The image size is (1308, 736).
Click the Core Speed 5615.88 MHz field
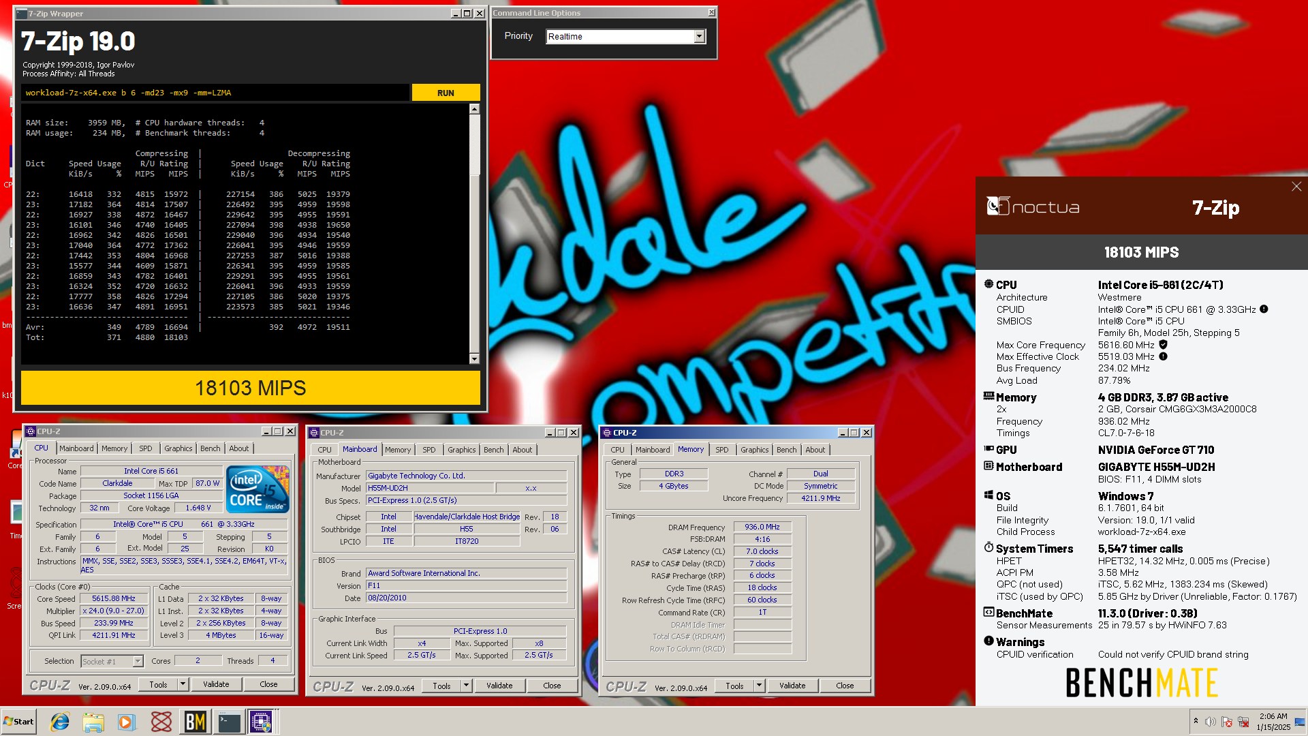114,598
